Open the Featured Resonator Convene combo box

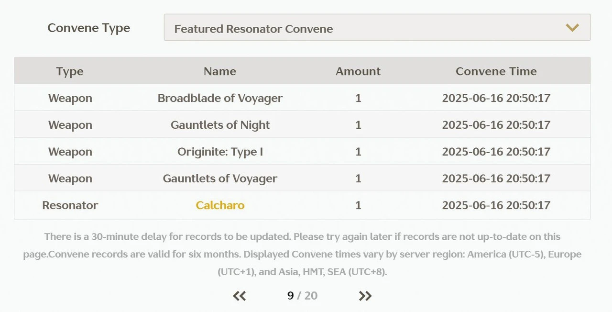(x=377, y=28)
